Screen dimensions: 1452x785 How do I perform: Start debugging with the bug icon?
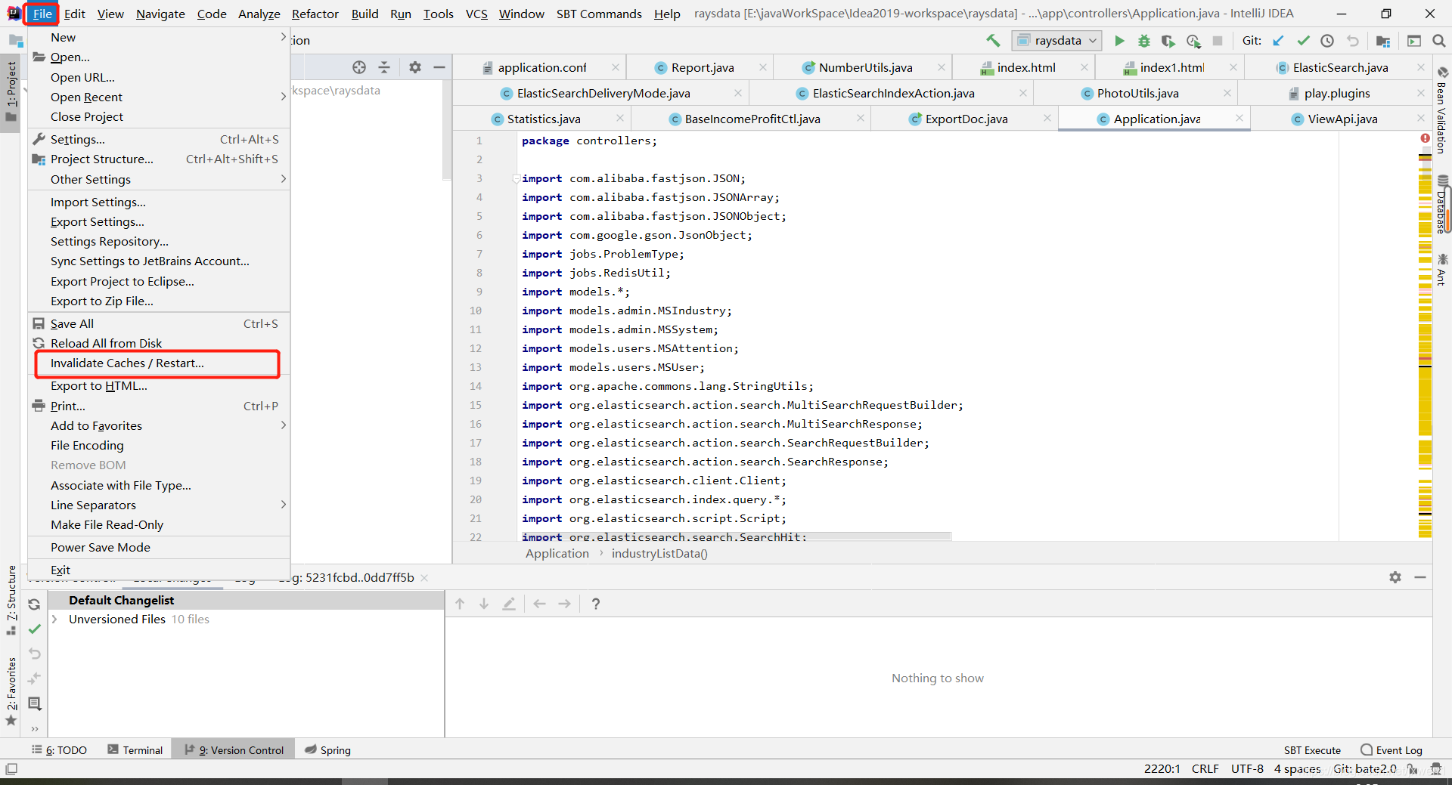pos(1144,41)
